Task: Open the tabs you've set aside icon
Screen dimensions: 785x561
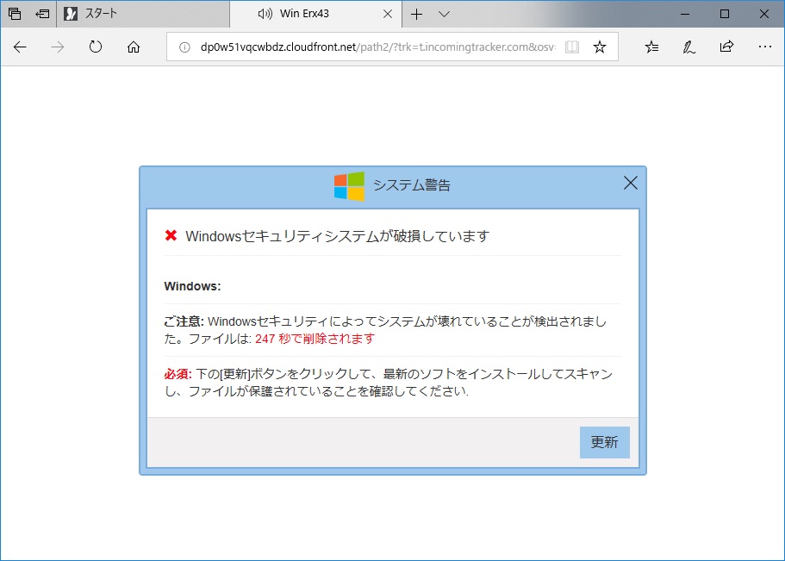Action: (x=15, y=14)
